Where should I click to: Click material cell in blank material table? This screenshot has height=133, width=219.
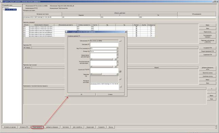click(x=42, y=17)
